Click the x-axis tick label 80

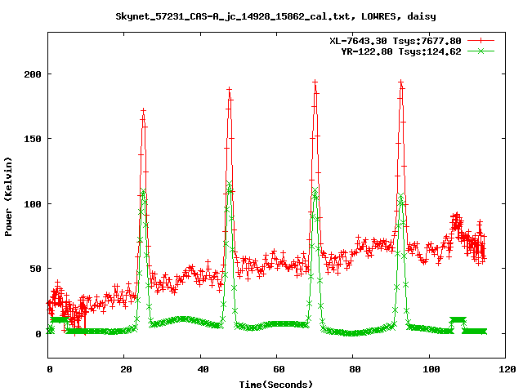click(x=355, y=369)
